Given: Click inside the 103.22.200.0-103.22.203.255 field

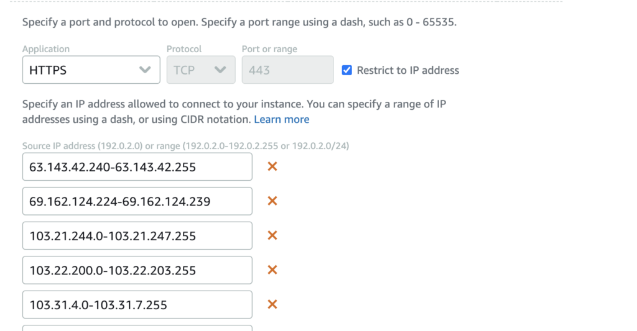Looking at the screenshot, I should (137, 270).
